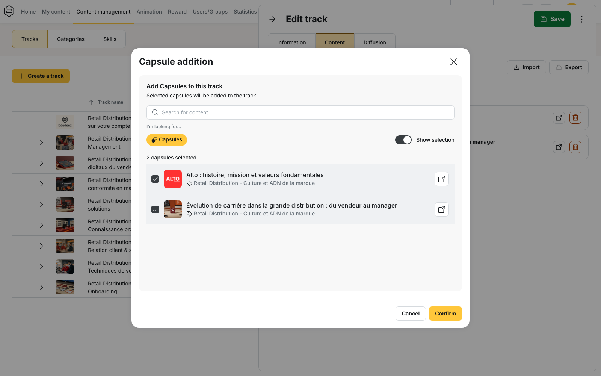Expand the conformité track row
The image size is (601, 376).
coord(41,184)
